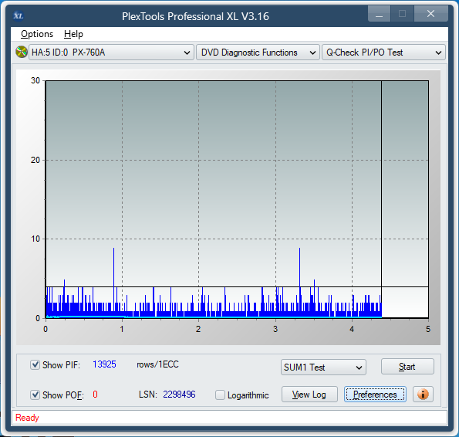Image resolution: width=459 pixels, height=437 pixels.
Task: Open the Preferences dialog button
Action: click(375, 395)
